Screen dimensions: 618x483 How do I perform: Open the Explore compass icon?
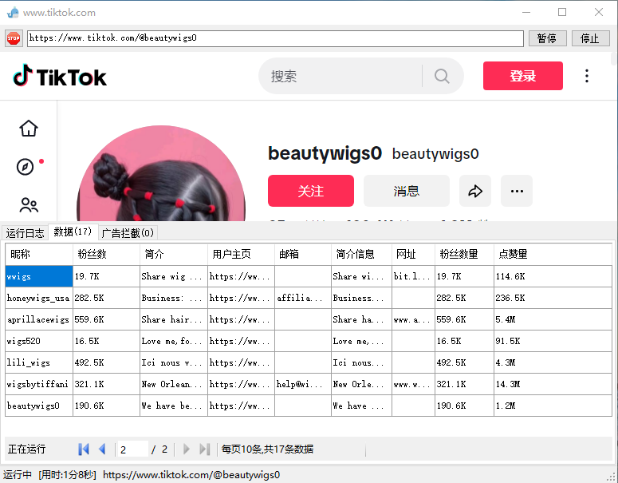26,167
